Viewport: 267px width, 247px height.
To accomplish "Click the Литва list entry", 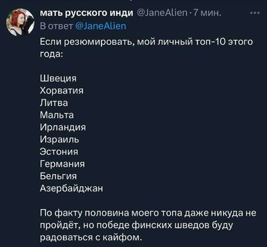I will pos(54,103).
